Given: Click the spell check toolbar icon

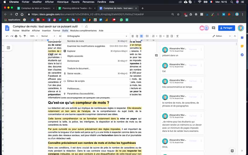Looking at the screenshot, I should click(x=20, y=36).
